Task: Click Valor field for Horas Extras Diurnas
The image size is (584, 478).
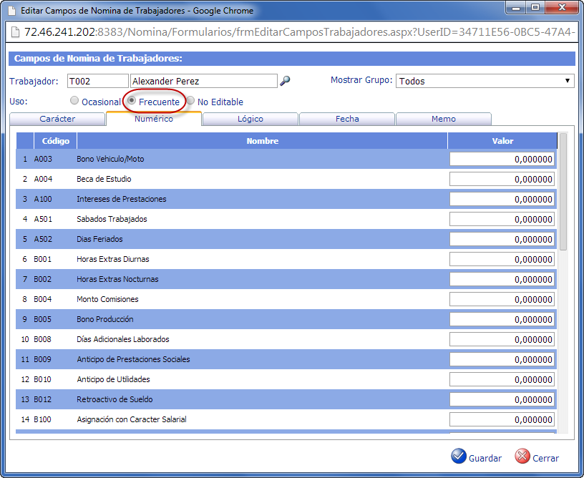Action: [502, 259]
